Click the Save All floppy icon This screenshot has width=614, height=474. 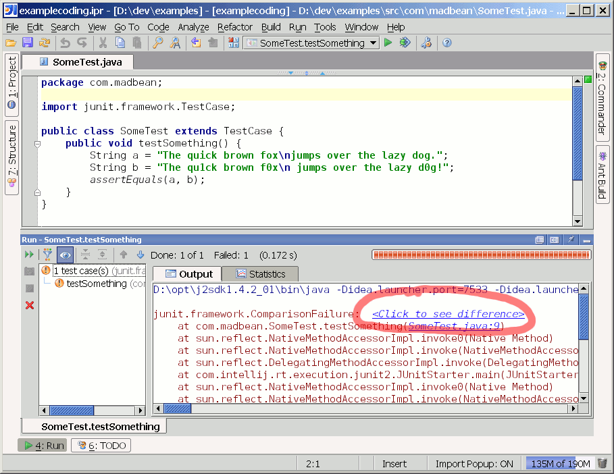(x=28, y=43)
